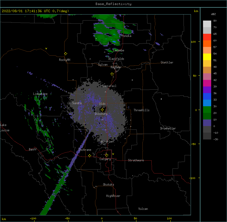
Task: Click the Airdrie city label
Action: 106,142
